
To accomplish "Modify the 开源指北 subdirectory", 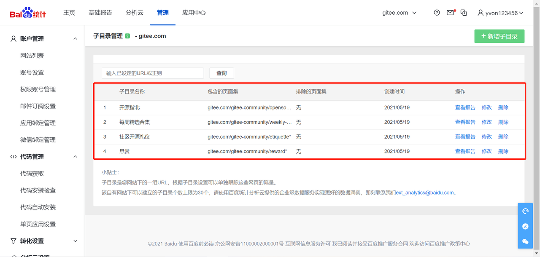I will 487,107.
